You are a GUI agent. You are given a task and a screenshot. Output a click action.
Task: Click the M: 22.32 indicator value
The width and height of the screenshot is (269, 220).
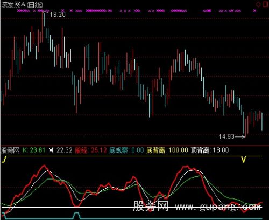[x=60, y=150]
